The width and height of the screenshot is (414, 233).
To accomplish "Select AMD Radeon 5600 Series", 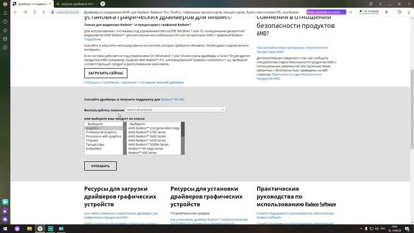I will point(154,137).
